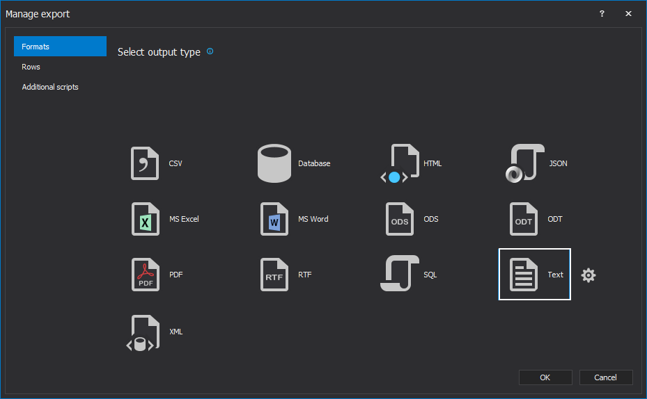Open Text format settings gear
The width and height of the screenshot is (647, 399).
click(x=588, y=275)
